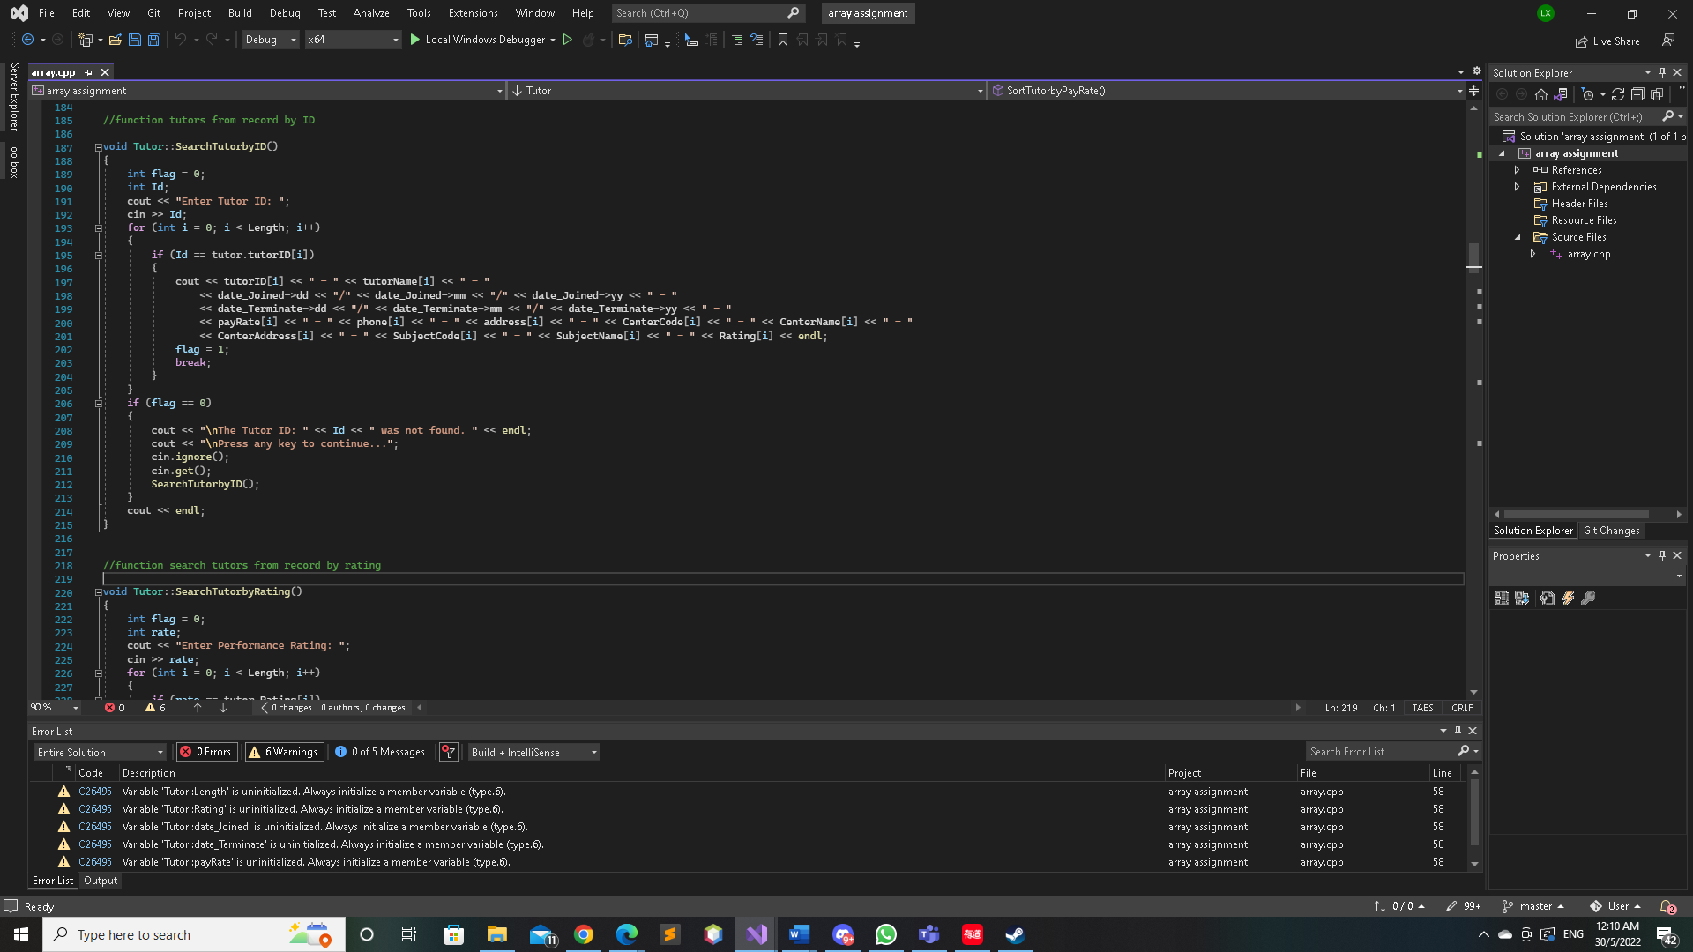This screenshot has width=1693, height=952.
Task: Toggle bookmark on current line icon
Action: (782, 40)
